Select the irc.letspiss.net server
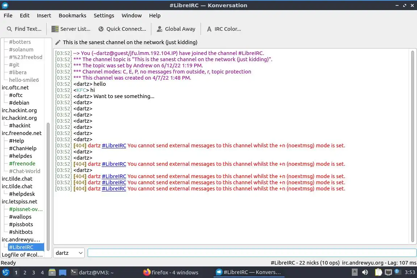 coord(20,202)
